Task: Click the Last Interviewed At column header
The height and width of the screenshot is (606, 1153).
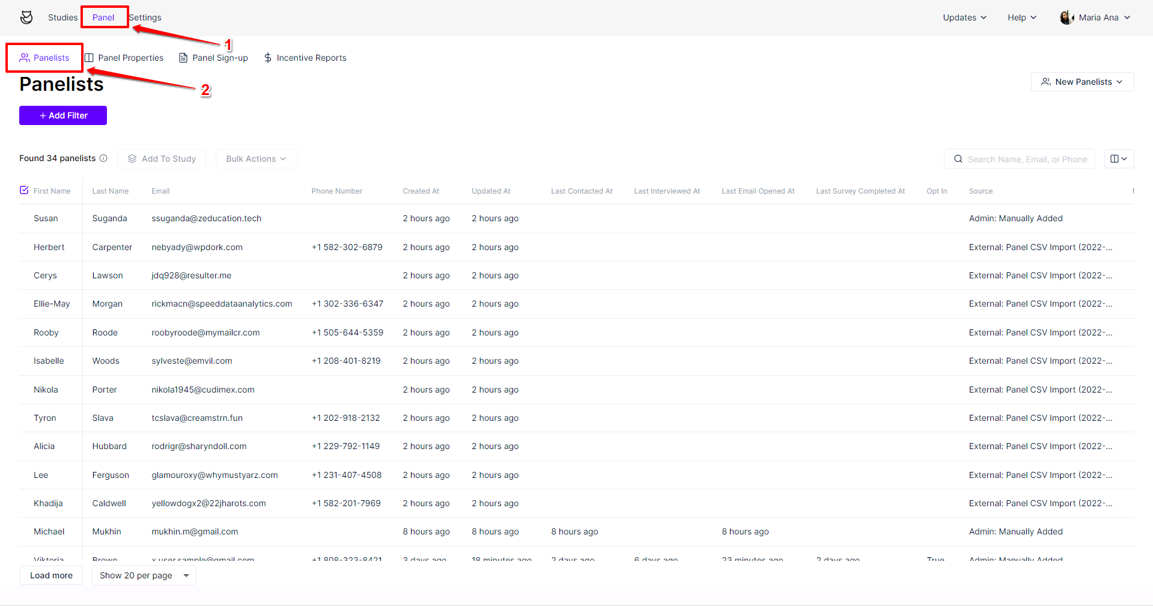Action: click(667, 191)
